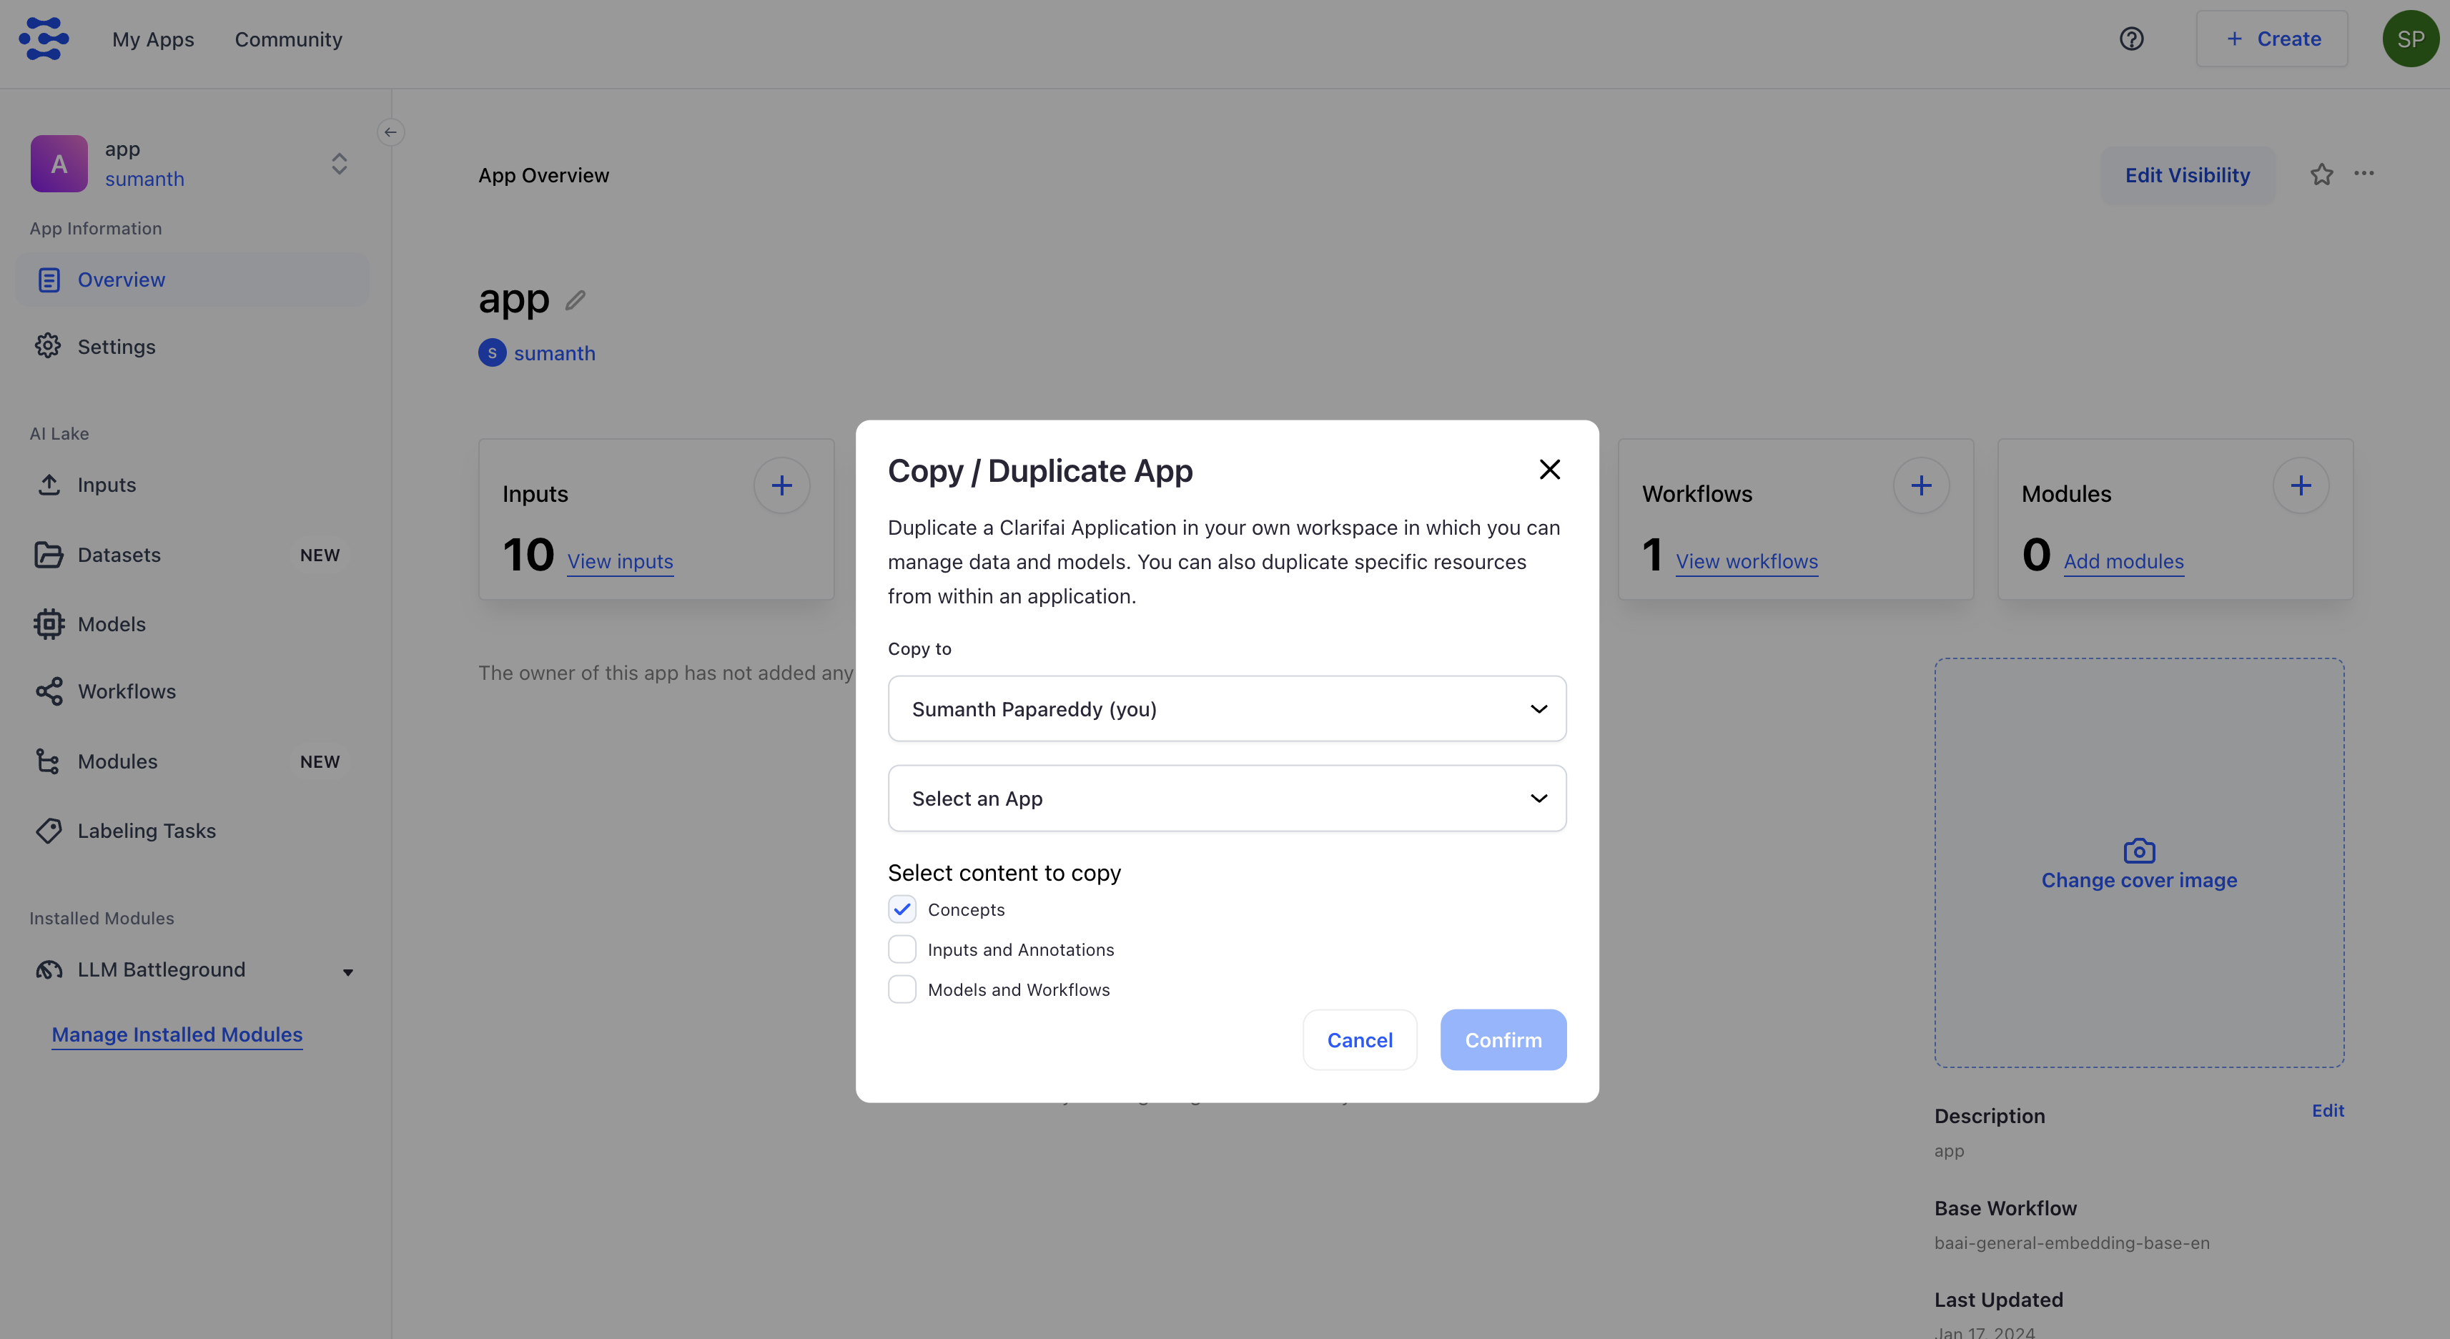Collapse the sidebar with arrow icon
This screenshot has width=2450, height=1339.
391,132
